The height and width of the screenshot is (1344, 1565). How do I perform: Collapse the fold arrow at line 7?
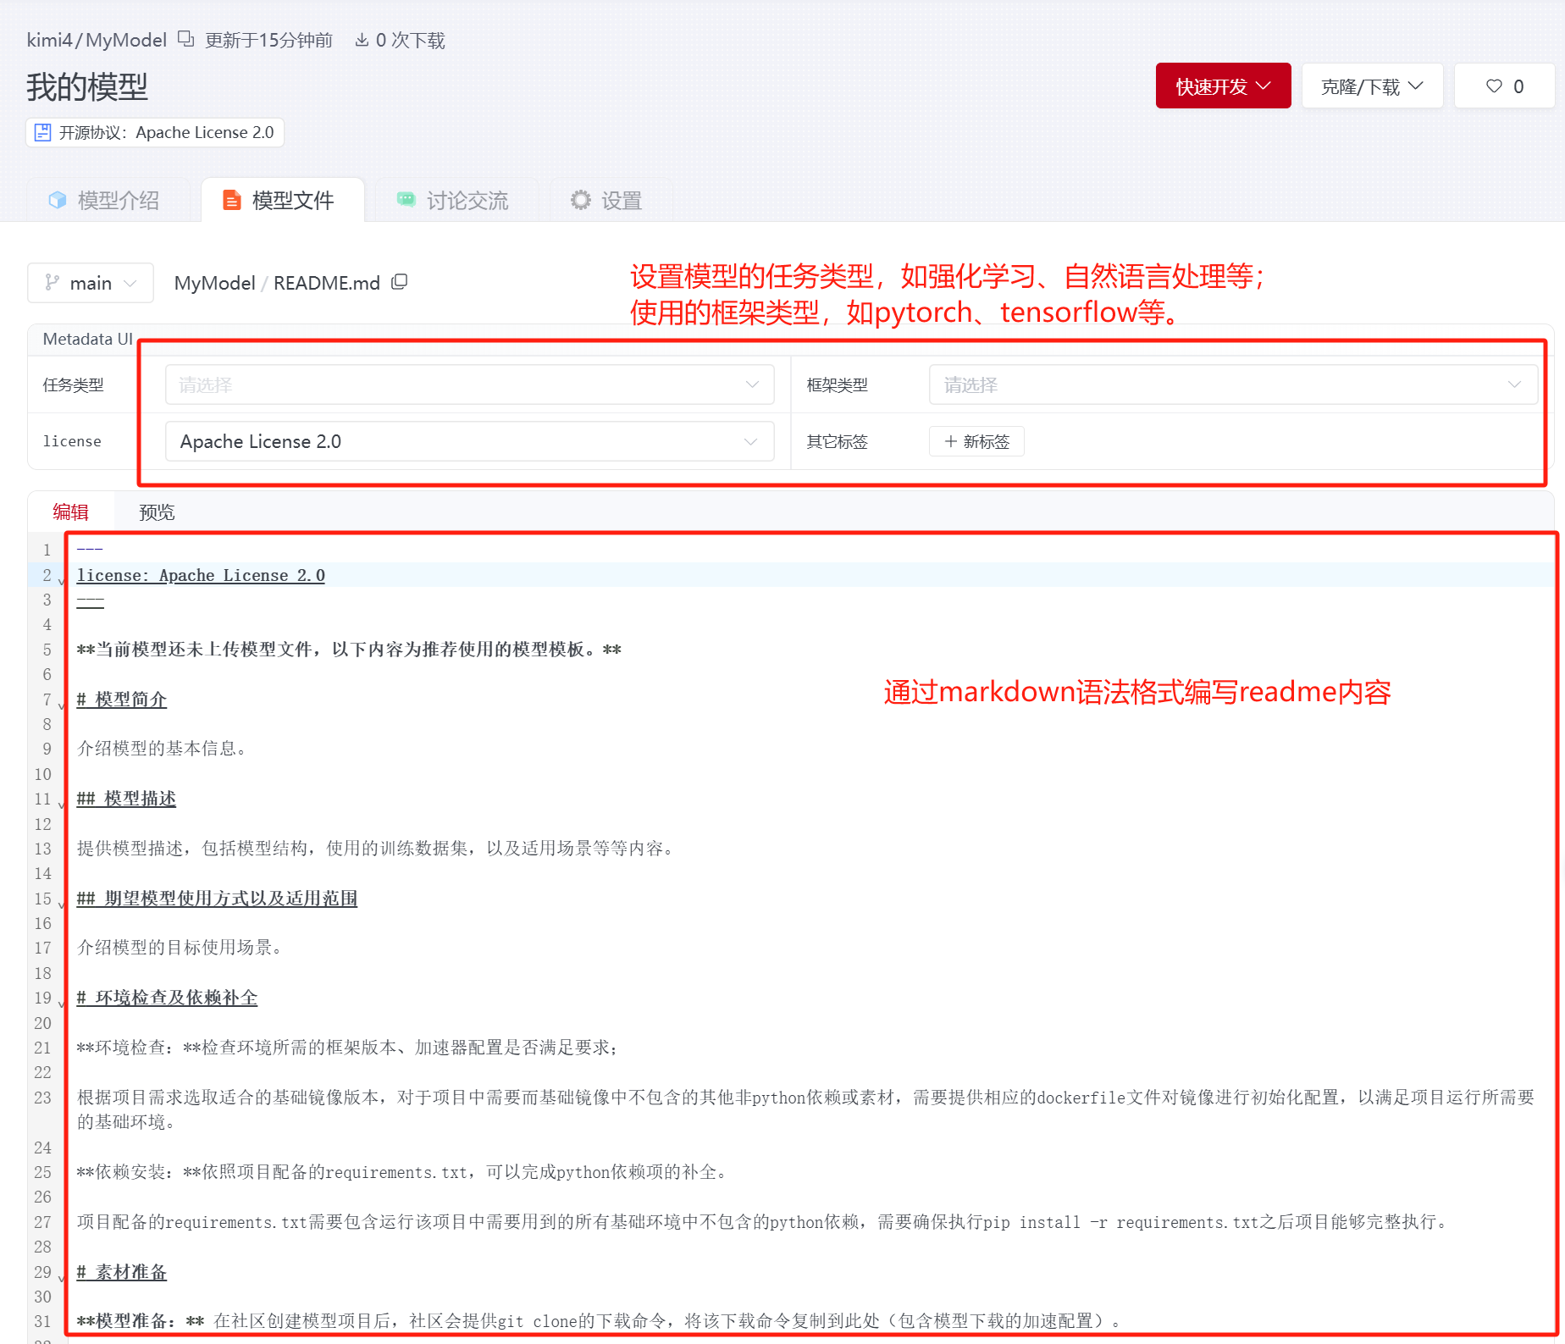pyautogui.click(x=61, y=704)
